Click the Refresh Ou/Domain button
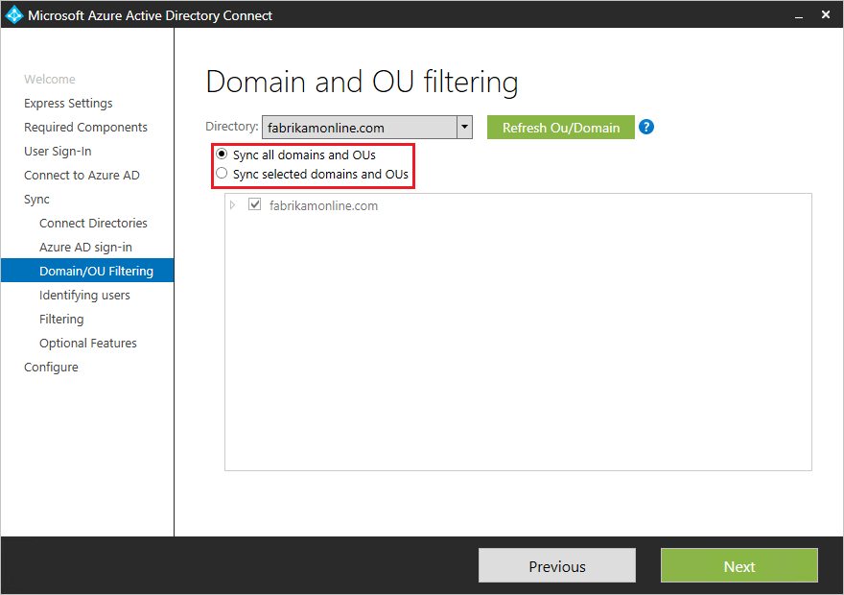 pos(561,128)
